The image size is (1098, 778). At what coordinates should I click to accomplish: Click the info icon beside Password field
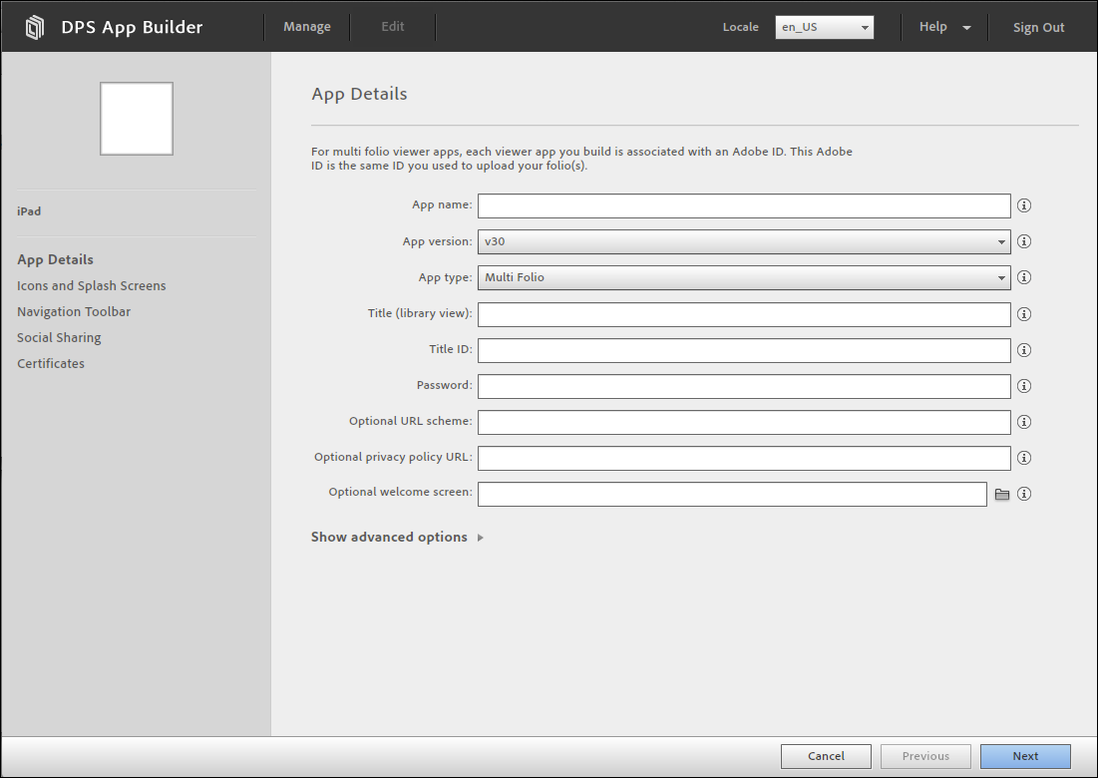(x=1023, y=386)
